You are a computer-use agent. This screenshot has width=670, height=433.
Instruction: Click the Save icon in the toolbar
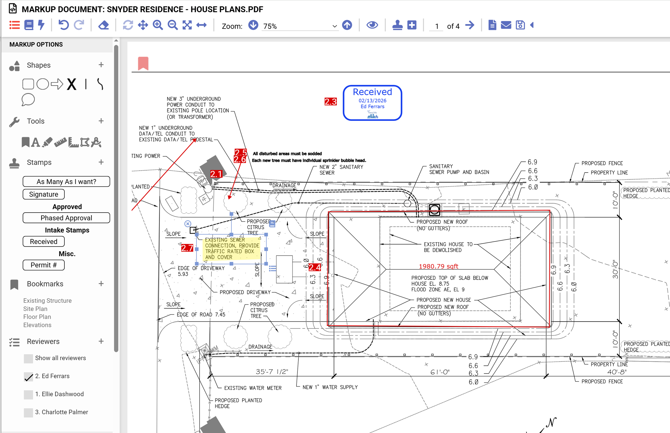[520, 25]
